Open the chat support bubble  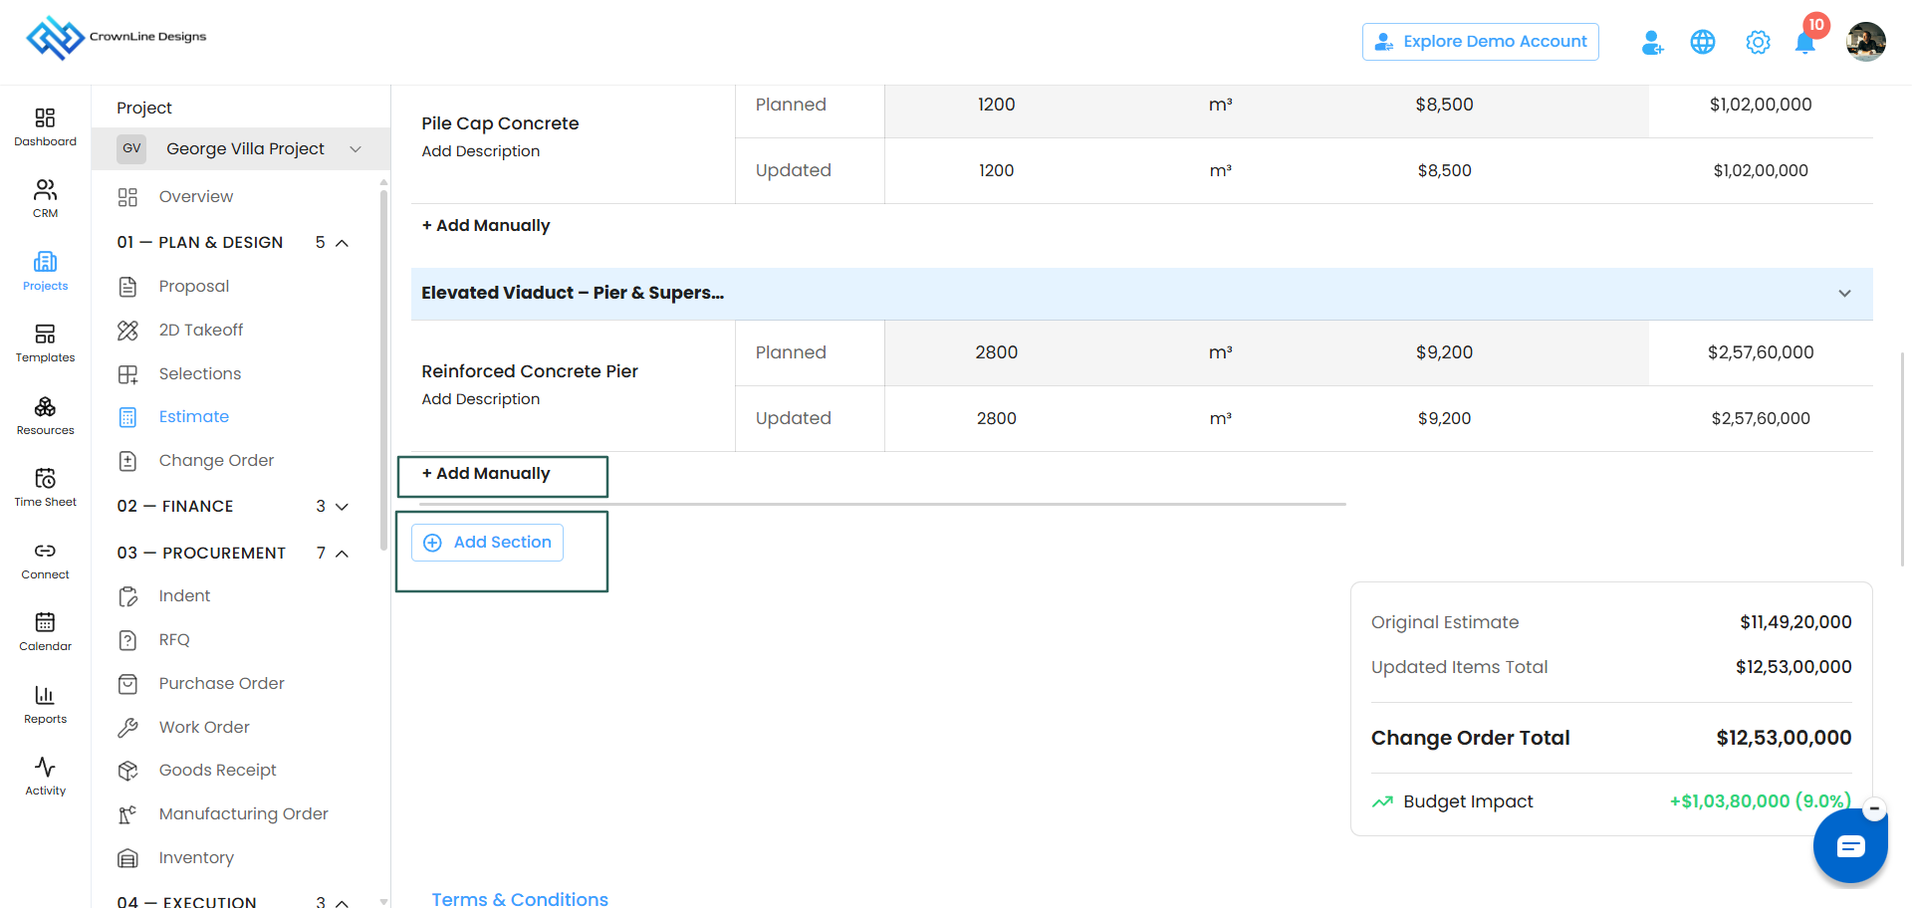coord(1850,846)
